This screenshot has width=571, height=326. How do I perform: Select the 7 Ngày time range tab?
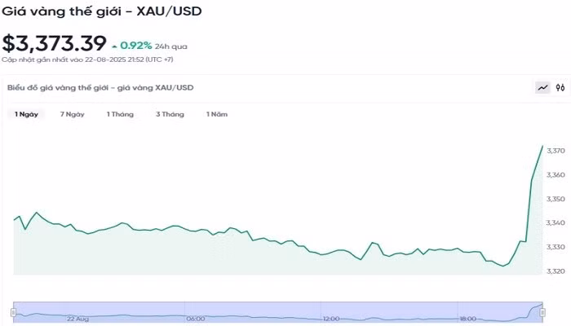(x=72, y=114)
